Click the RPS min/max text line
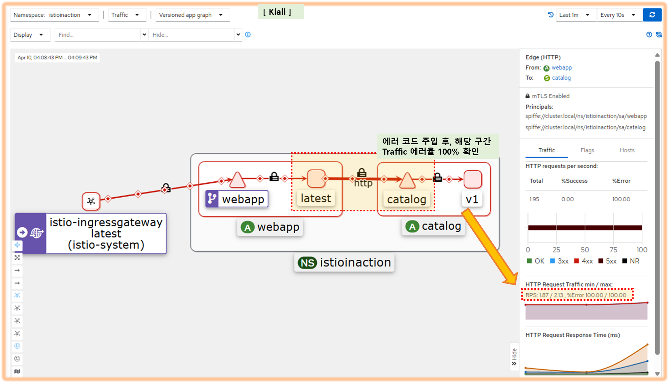Viewport: 669px width, 383px height. 576,295
